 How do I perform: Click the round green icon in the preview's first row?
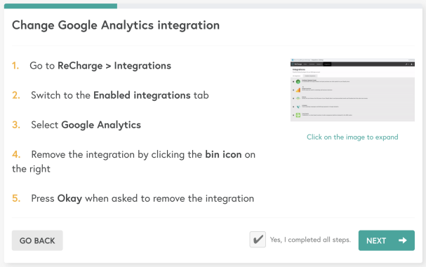click(x=298, y=81)
